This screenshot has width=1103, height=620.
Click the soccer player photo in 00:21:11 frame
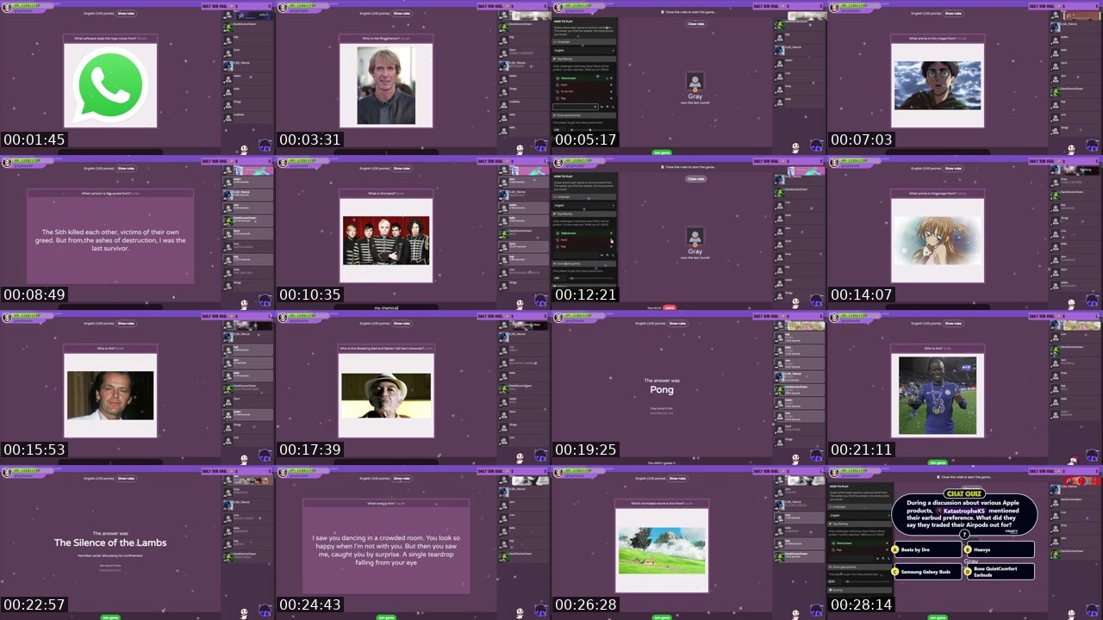pos(938,395)
